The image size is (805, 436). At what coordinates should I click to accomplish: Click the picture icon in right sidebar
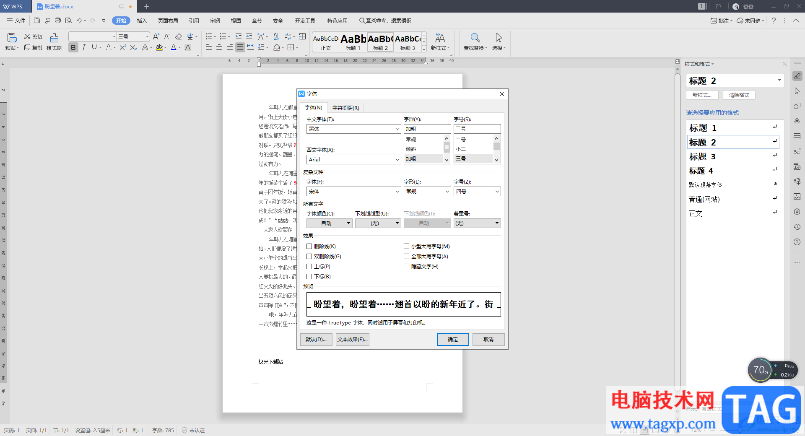[797, 197]
